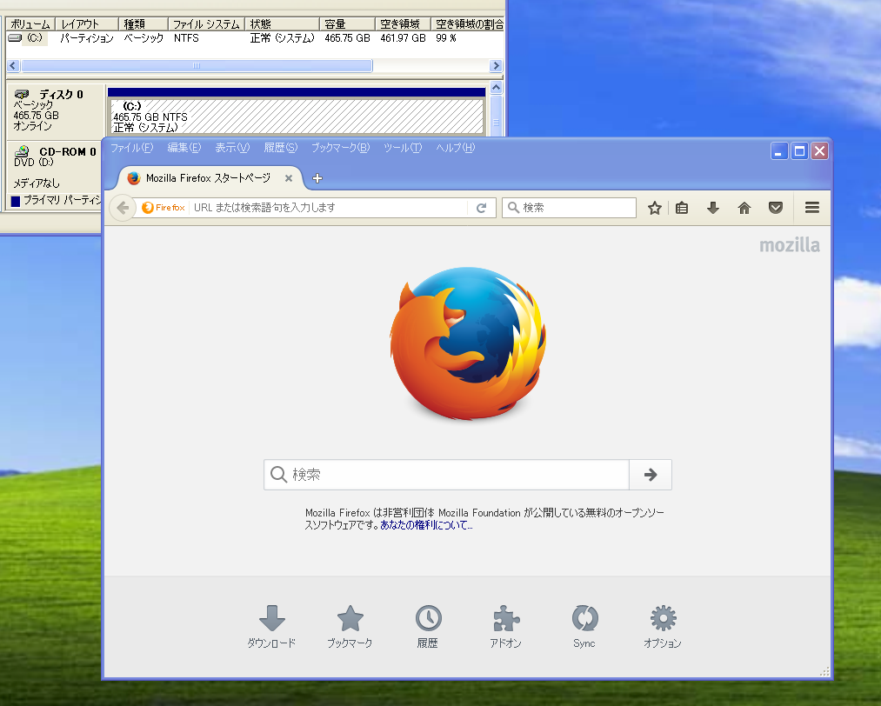Click the Firefox identity icon in URL bar
The height and width of the screenshot is (706, 881).
[164, 207]
